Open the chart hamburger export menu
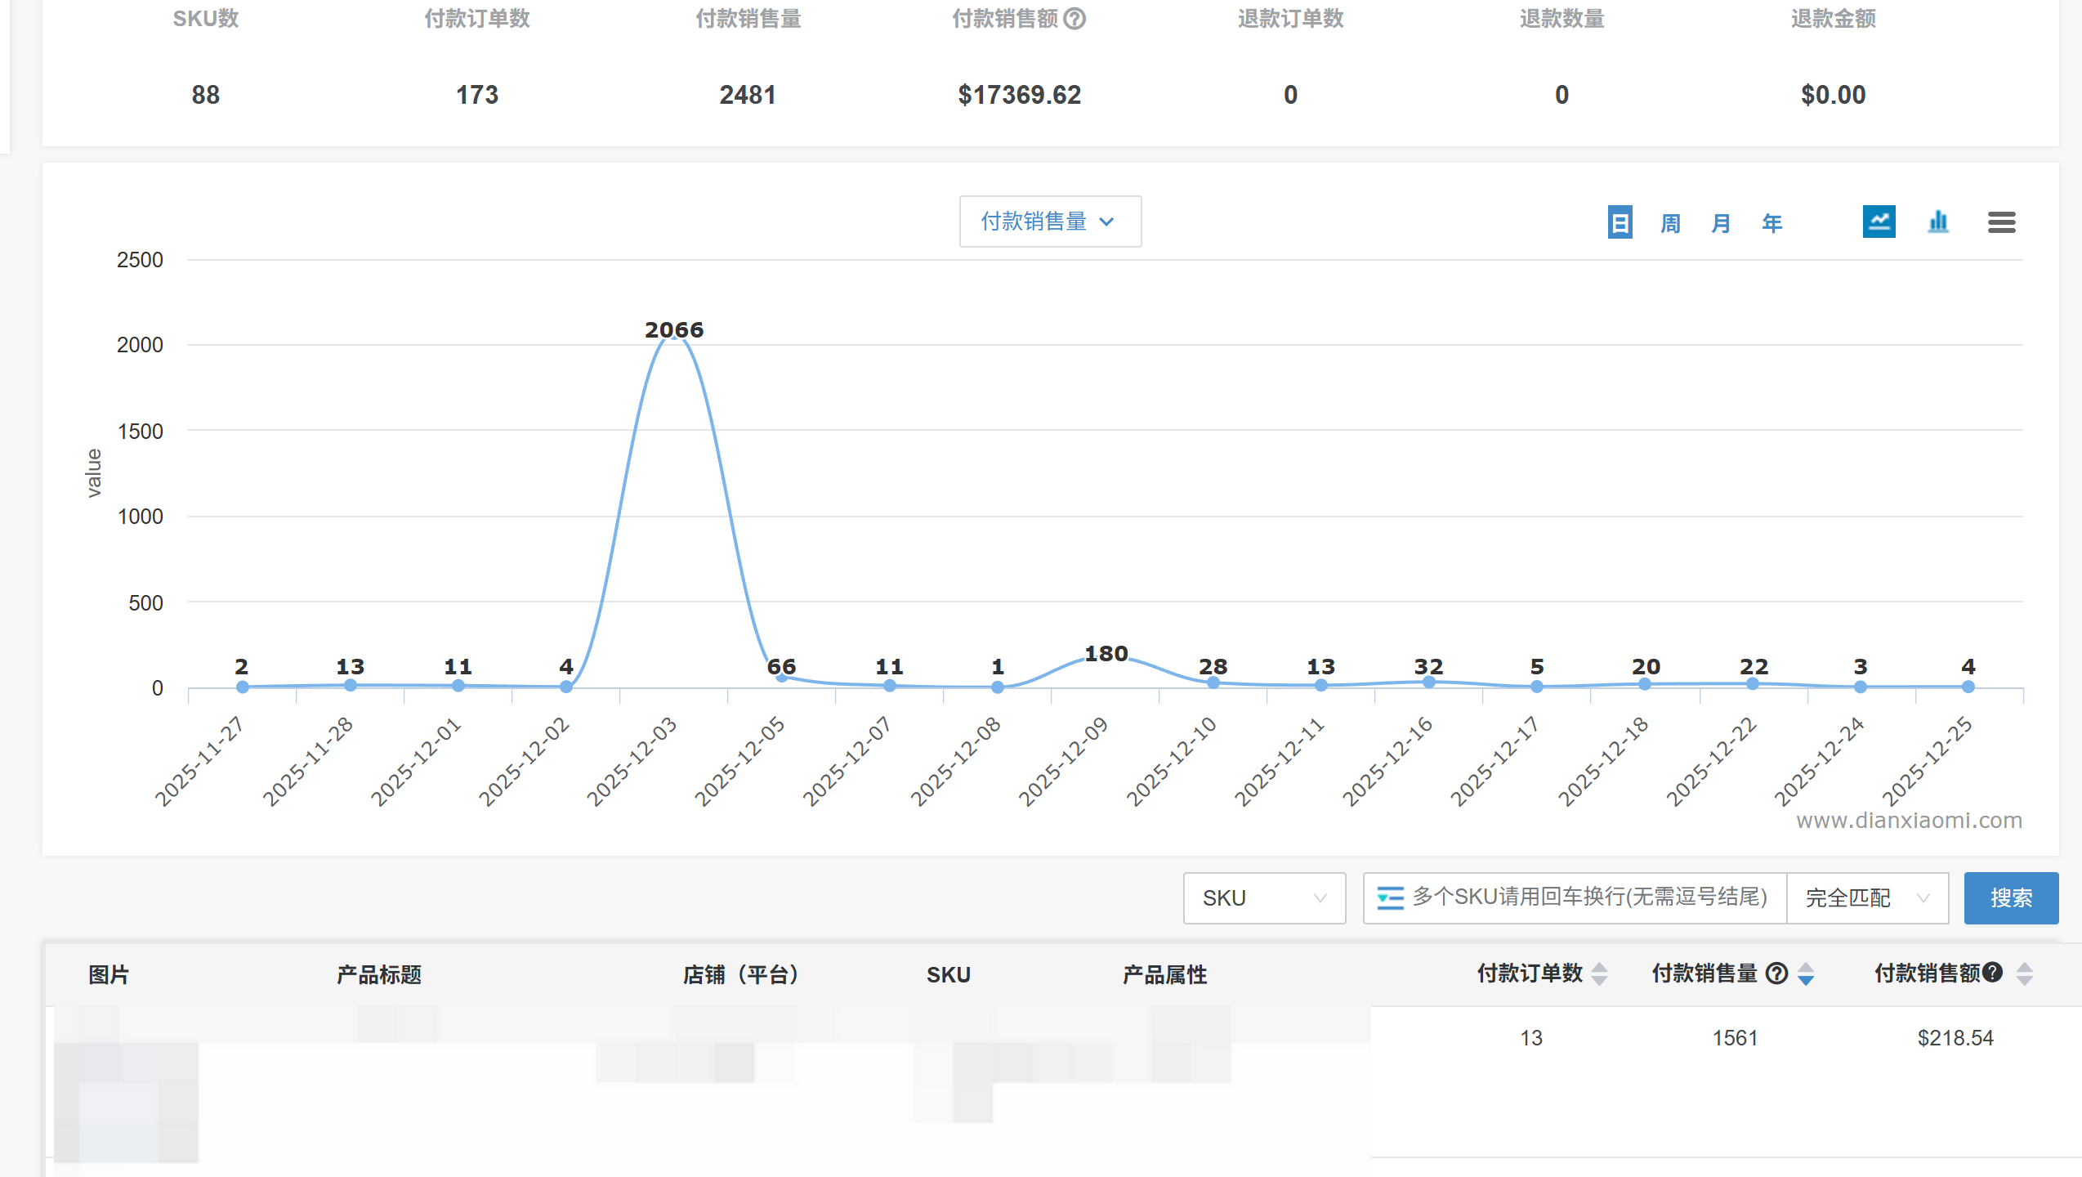 pyautogui.click(x=2001, y=222)
